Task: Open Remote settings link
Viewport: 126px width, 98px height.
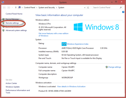Action: pyautogui.click(x=12, y=23)
